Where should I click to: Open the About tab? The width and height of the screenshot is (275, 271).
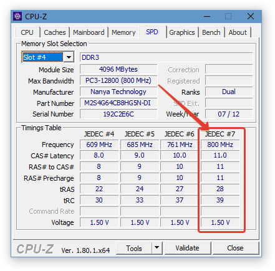tap(238, 32)
